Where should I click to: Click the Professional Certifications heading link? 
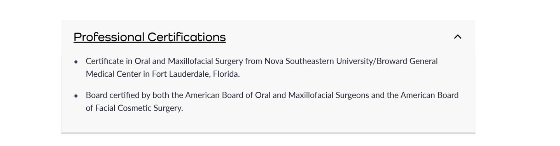150,37
